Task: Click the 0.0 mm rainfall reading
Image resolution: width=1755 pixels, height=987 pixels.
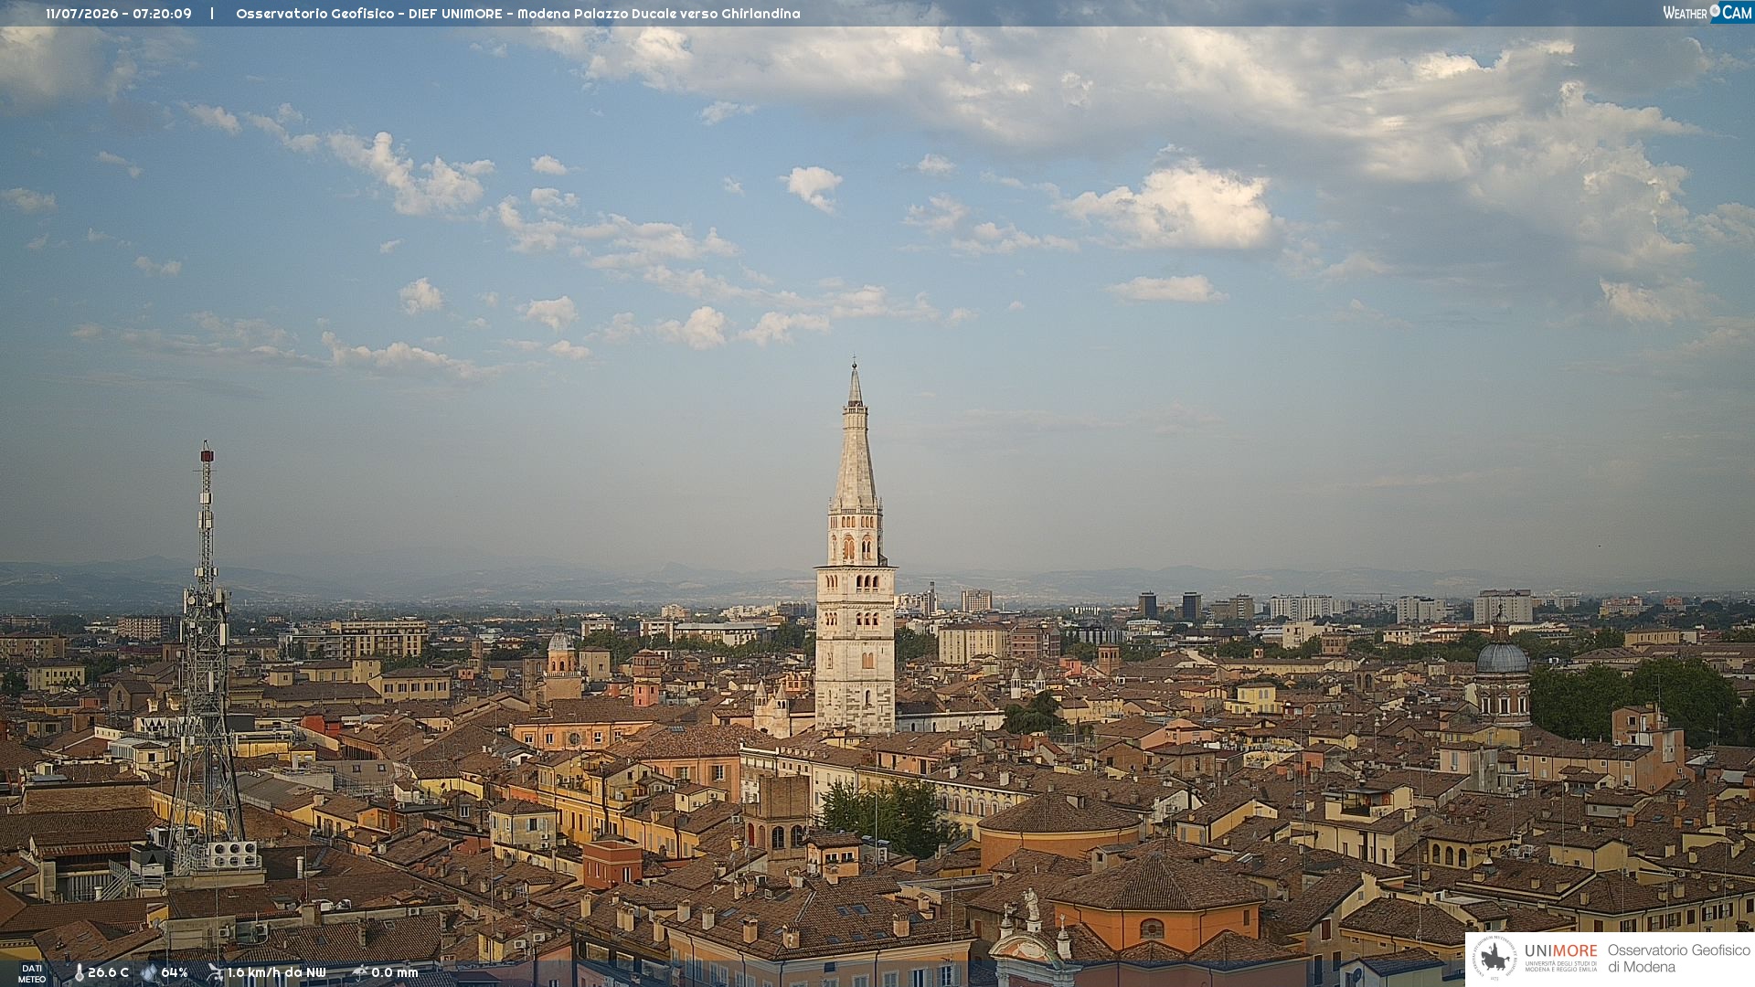Action: coord(394,972)
